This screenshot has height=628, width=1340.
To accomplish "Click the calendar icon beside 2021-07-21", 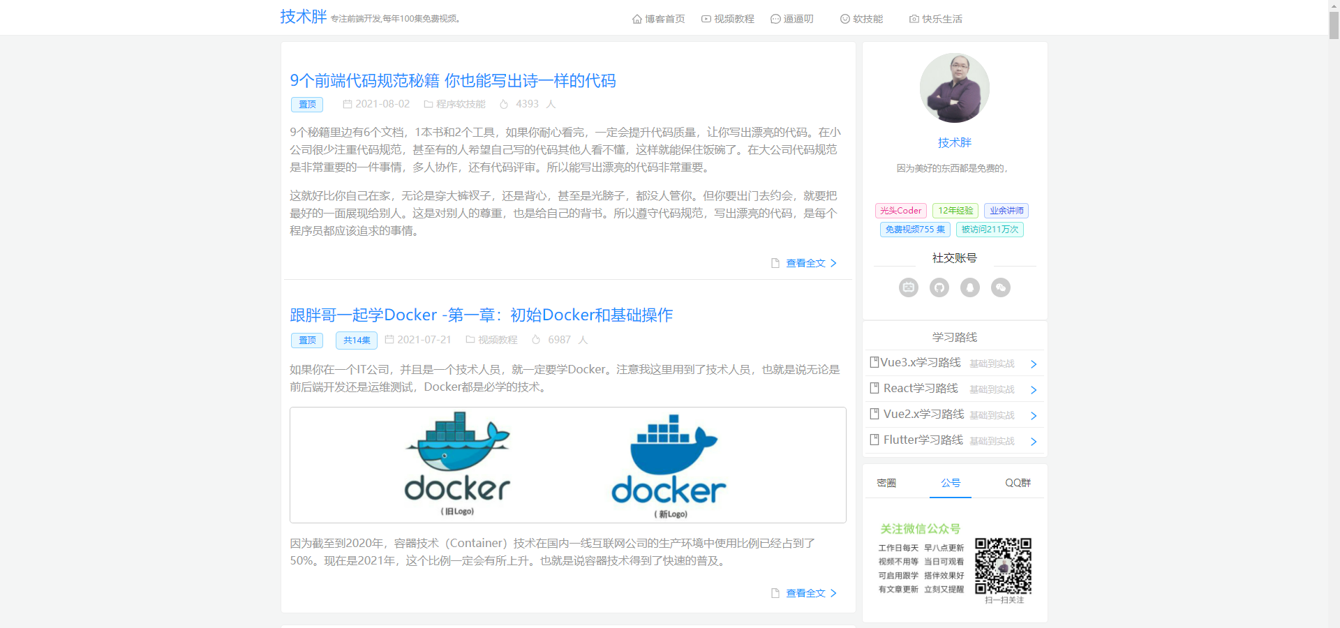I will [x=389, y=340].
